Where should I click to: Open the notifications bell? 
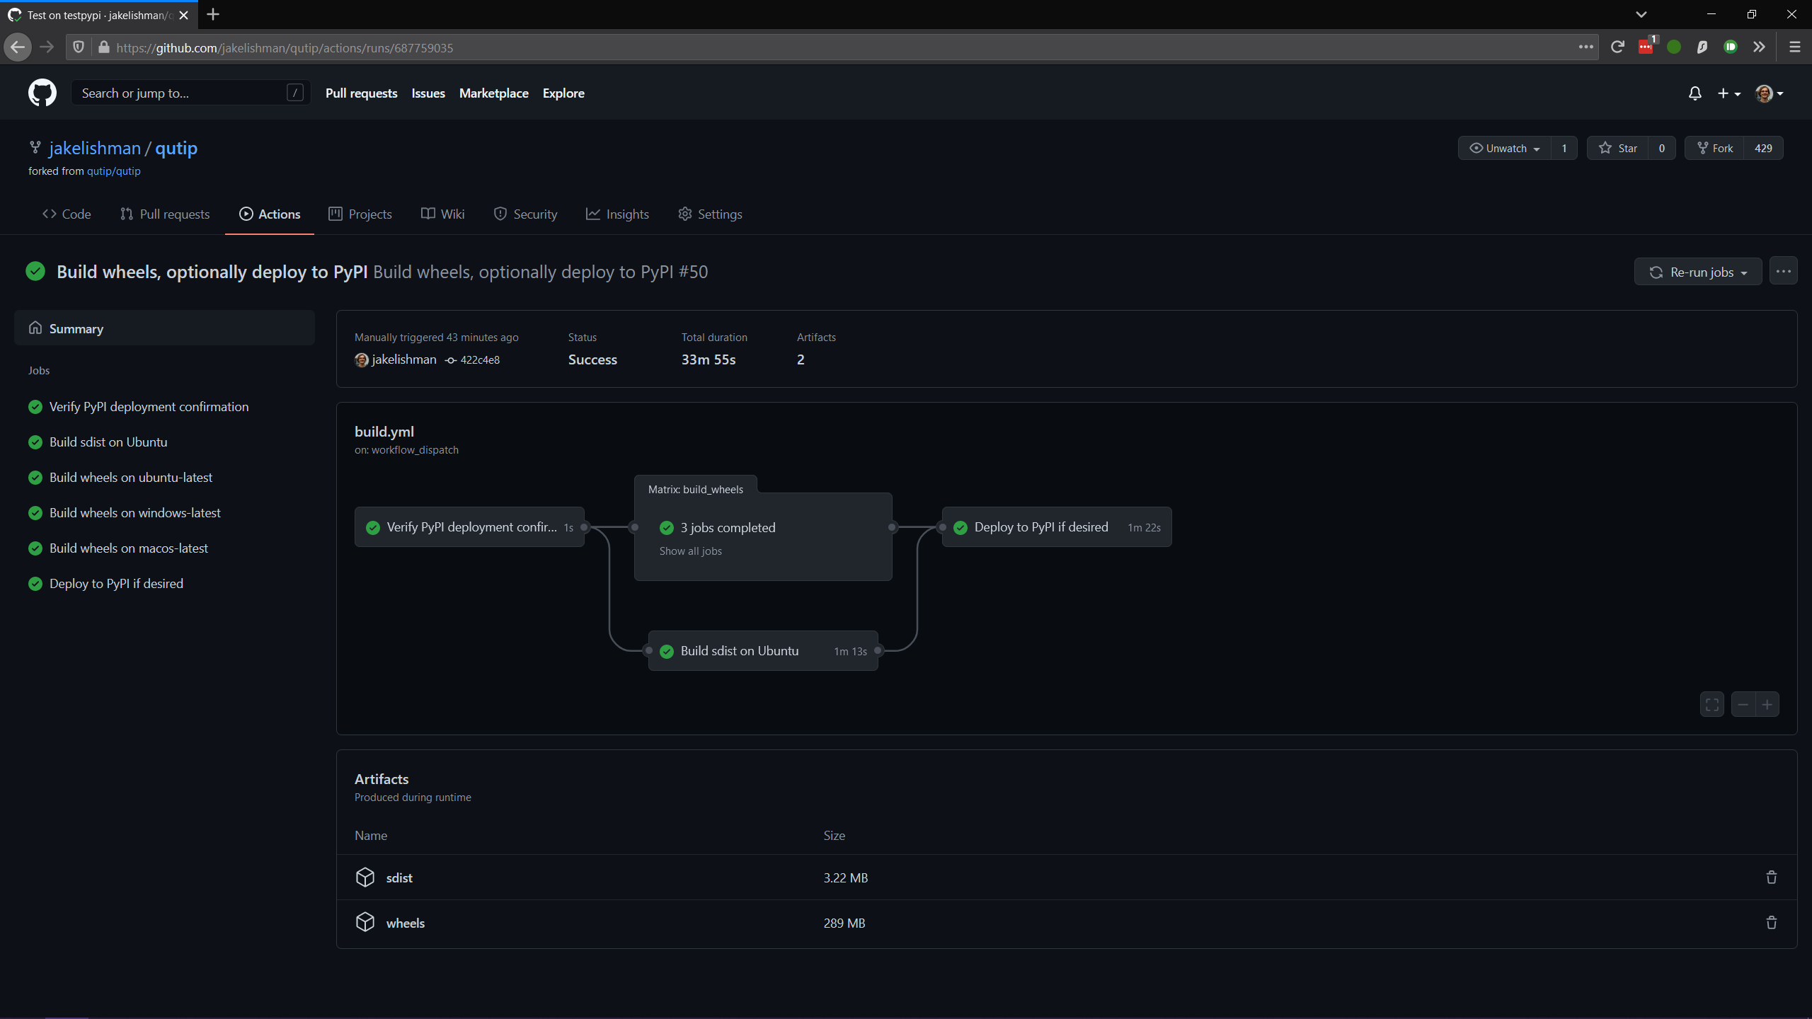click(1695, 93)
